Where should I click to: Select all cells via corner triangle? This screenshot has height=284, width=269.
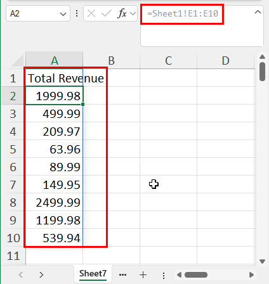point(17,61)
